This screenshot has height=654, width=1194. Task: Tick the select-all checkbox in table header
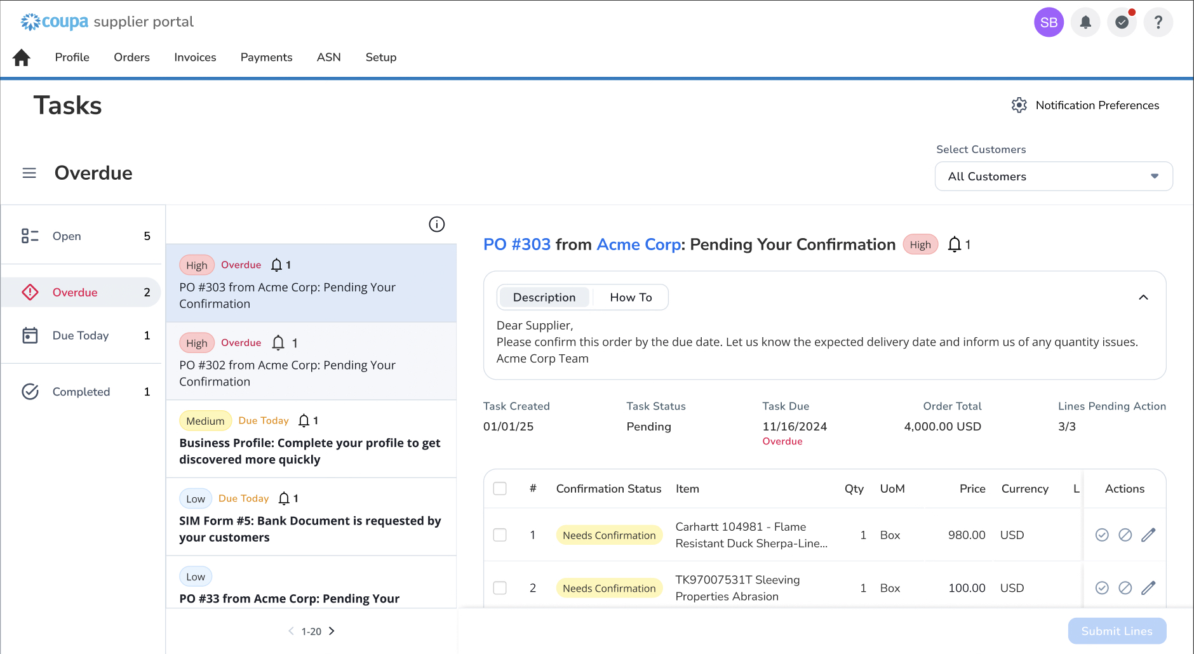point(500,489)
